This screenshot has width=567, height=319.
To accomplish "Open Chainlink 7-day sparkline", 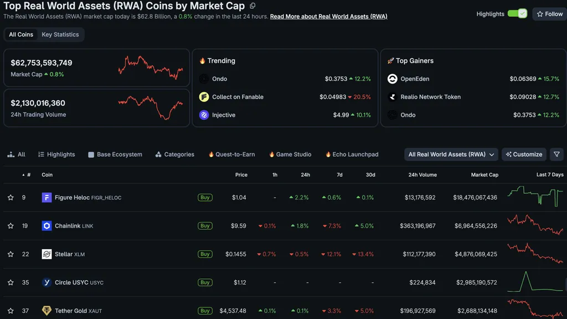I will point(535,225).
